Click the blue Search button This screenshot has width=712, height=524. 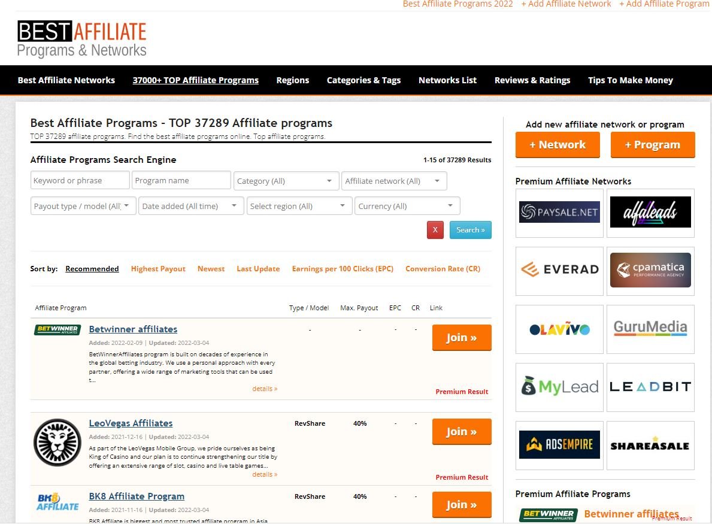470,230
